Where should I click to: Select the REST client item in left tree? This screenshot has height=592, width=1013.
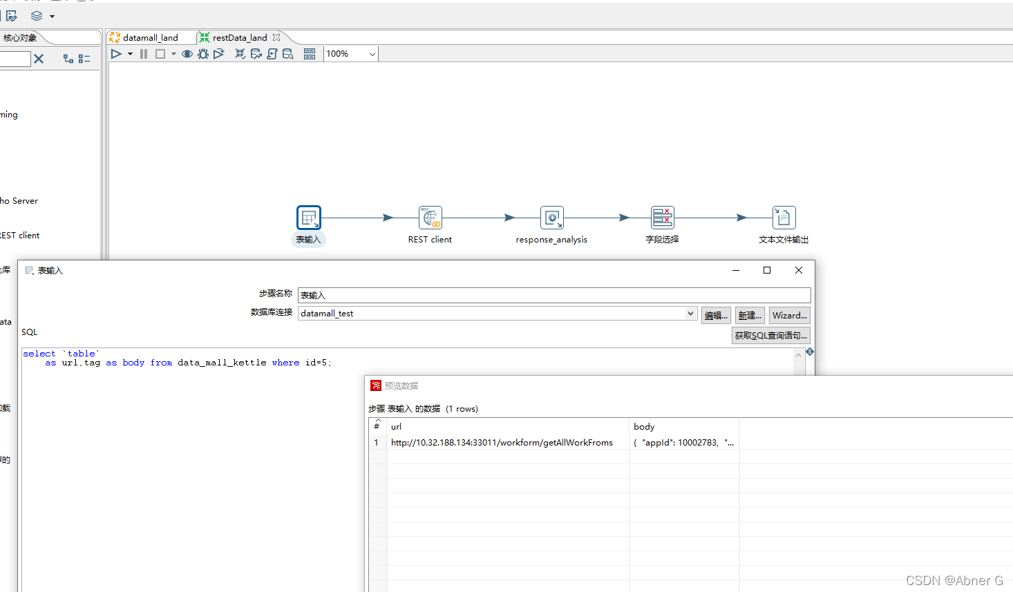click(19, 236)
